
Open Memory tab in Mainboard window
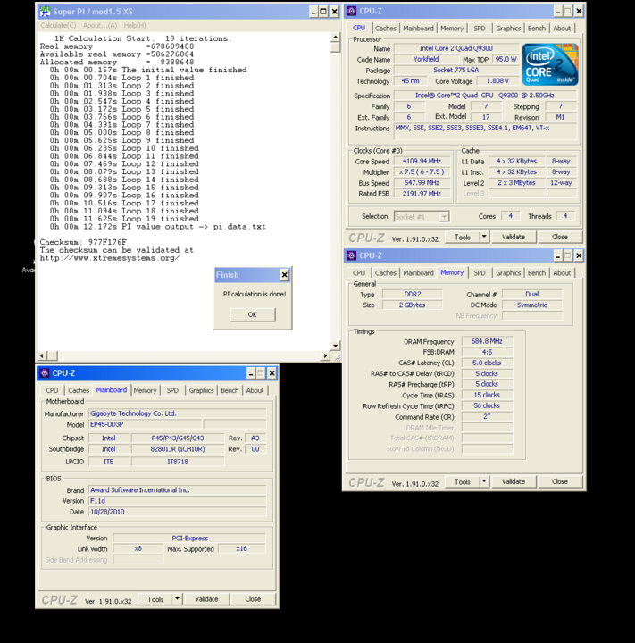coord(145,390)
